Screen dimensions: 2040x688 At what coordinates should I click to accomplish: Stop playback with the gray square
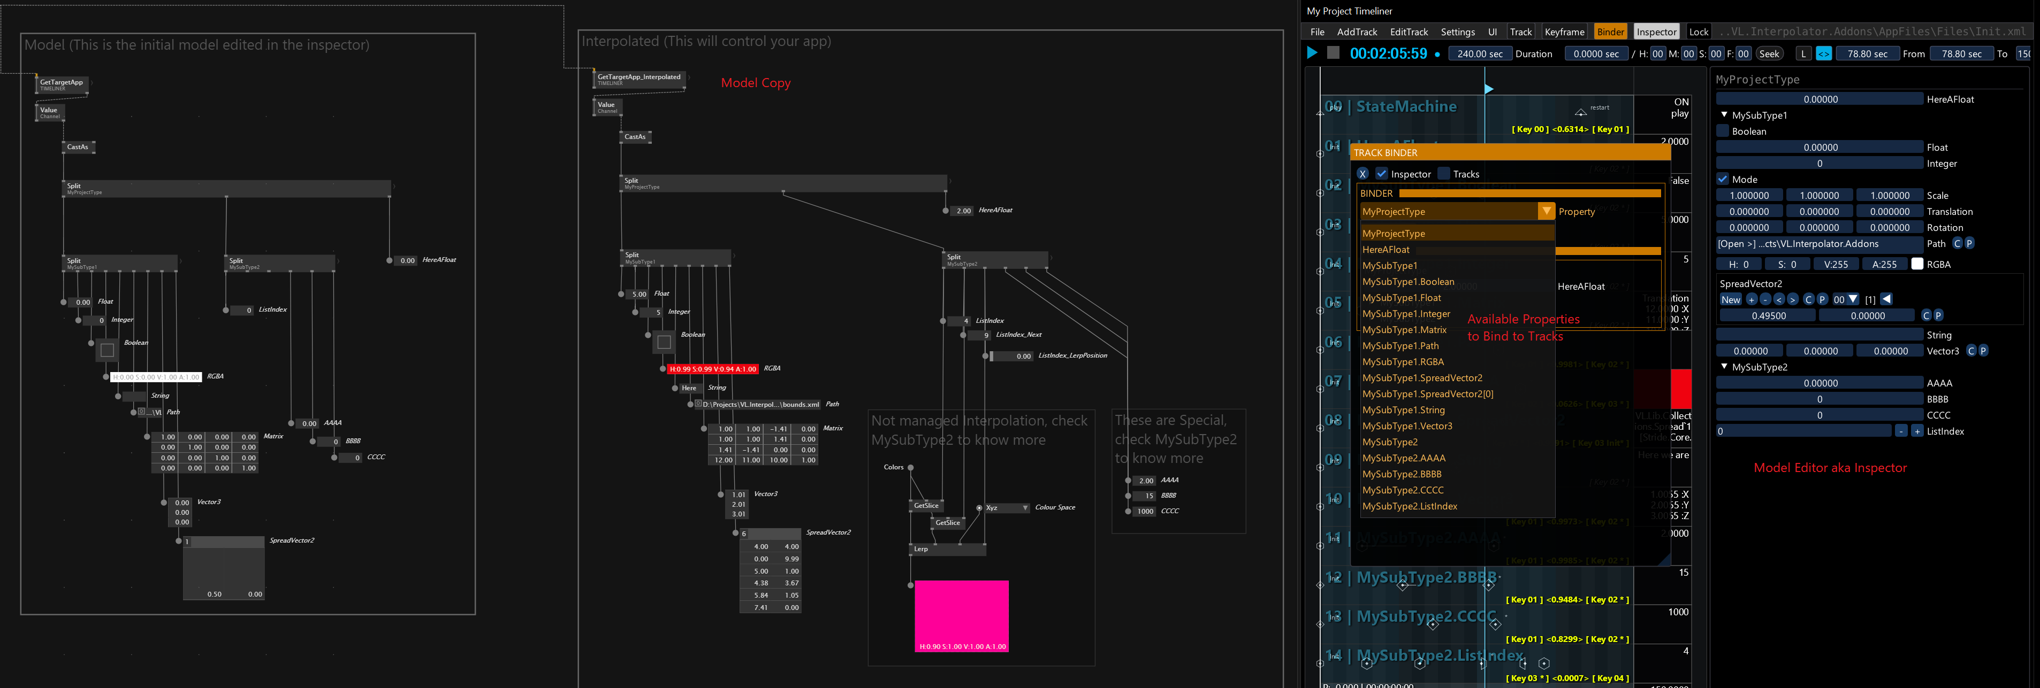pos(1334,53)
